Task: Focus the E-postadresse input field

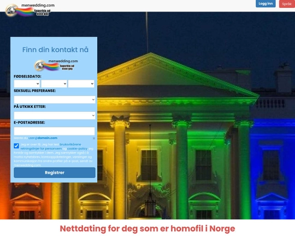Action: 54,131
